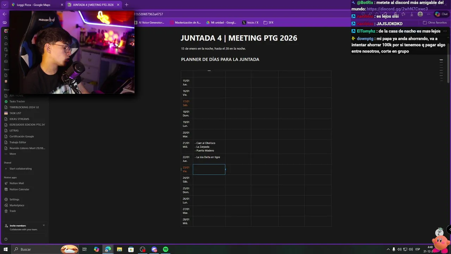Show hidden system tray icons

point(388,249)
